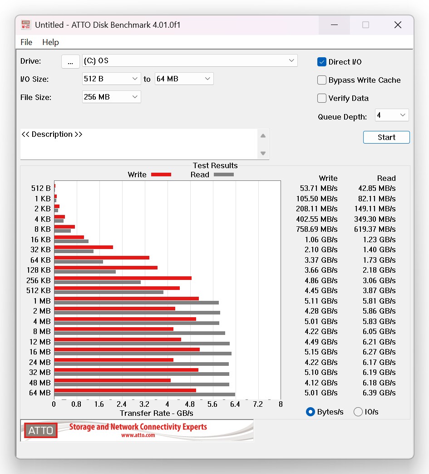Click the gray Read legend swatch
This screenshot has height=474, width=429.
click(x=224, y=175)
